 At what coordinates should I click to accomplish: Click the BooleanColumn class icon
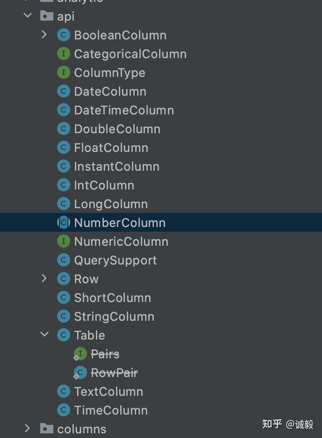coord(64,35)
